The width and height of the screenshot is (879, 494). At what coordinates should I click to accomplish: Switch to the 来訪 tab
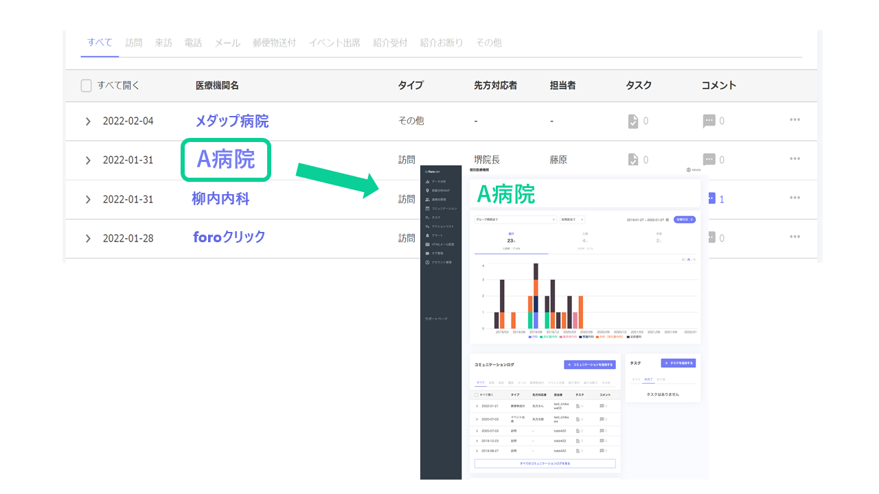163,43
